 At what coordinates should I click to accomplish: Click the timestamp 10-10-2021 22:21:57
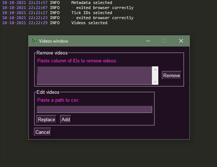pyautogui.click(x=25, y=3)
